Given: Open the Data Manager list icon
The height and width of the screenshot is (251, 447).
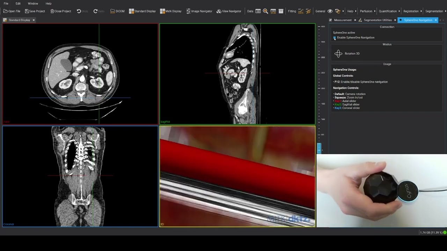Looking at the screenshot, I should coord(258,11).
